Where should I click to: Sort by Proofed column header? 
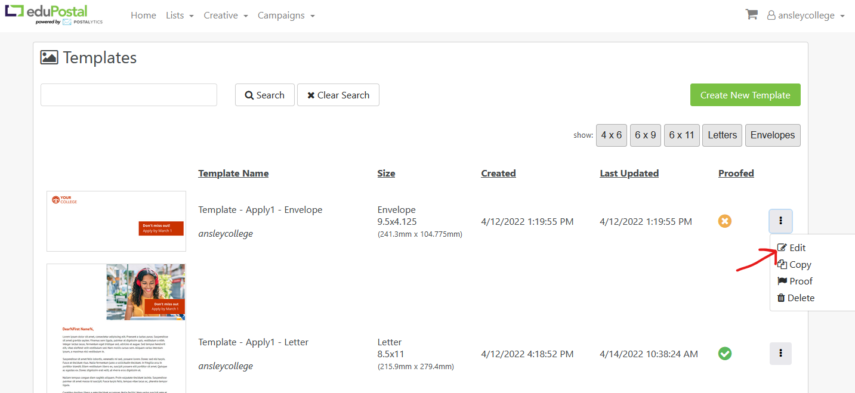(x=736, y=174)
